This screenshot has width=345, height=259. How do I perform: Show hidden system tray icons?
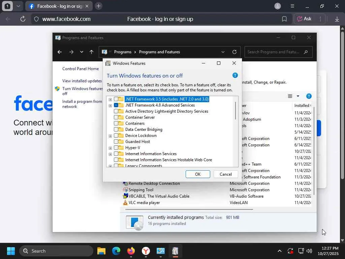pyautogui.click(x=279, y=251)
